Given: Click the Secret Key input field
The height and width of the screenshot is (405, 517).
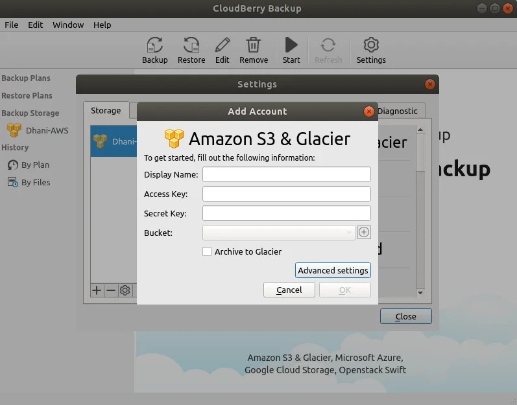Looking at the screenshot, I should pyautogui.click(x=286, y=213).
